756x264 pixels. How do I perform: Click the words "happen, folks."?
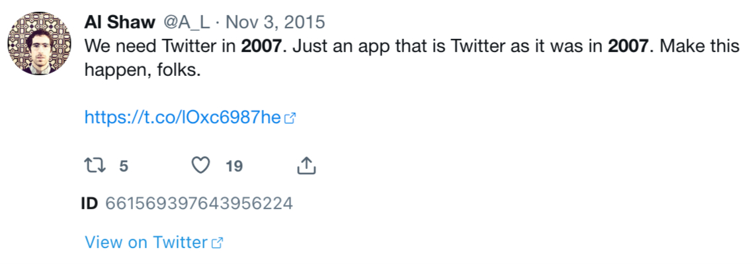pos(142,70)
